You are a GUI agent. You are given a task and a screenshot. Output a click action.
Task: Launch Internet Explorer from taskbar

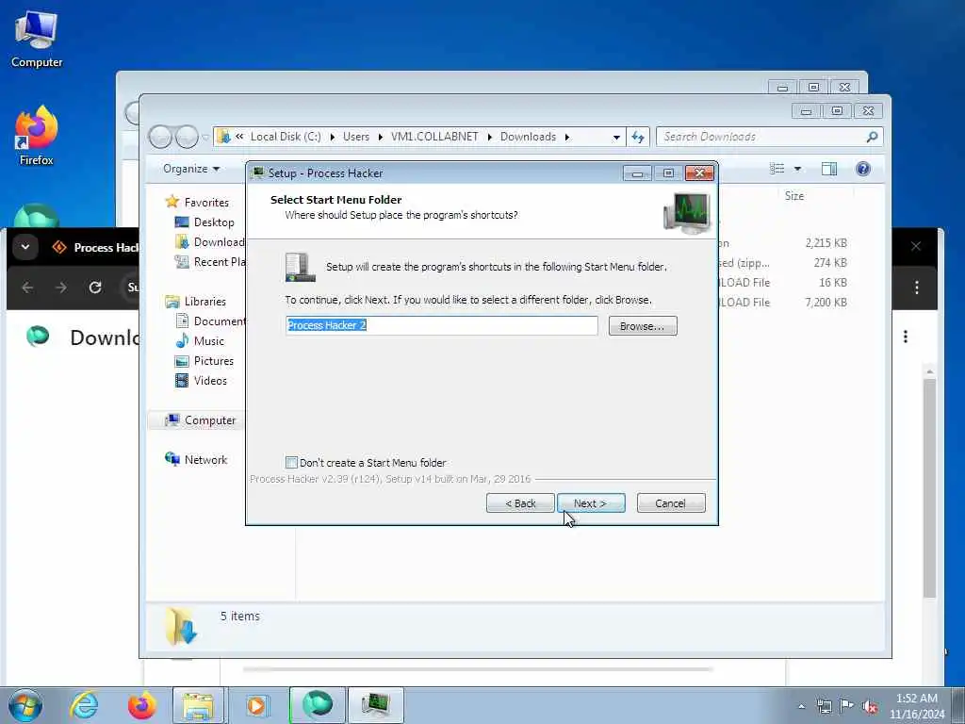tap(84, 705)
